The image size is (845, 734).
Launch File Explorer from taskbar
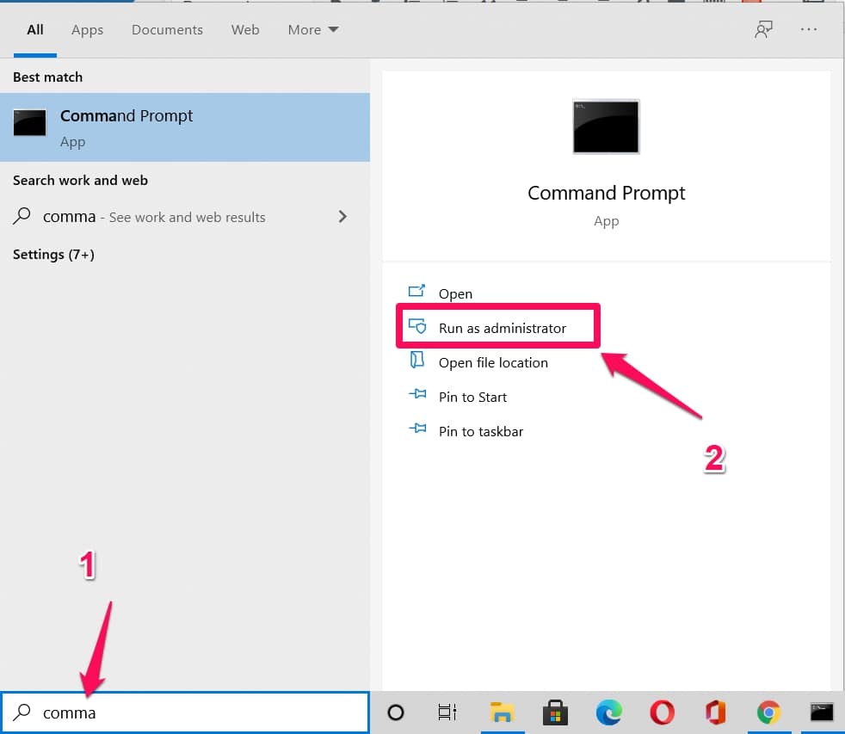[x=502, y=712]
